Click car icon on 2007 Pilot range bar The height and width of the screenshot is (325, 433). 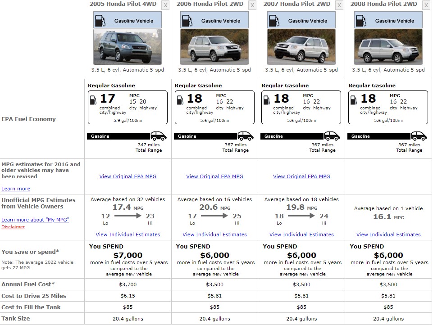332,136
